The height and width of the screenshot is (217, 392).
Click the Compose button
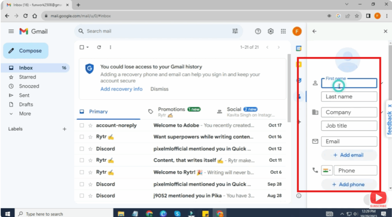(x=26, y=51)
